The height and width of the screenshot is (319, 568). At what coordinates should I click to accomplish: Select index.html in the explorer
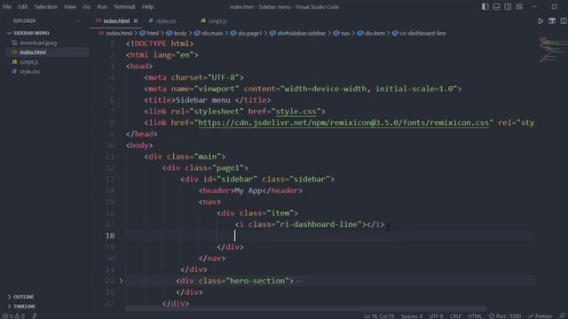(x=33, y=52)
